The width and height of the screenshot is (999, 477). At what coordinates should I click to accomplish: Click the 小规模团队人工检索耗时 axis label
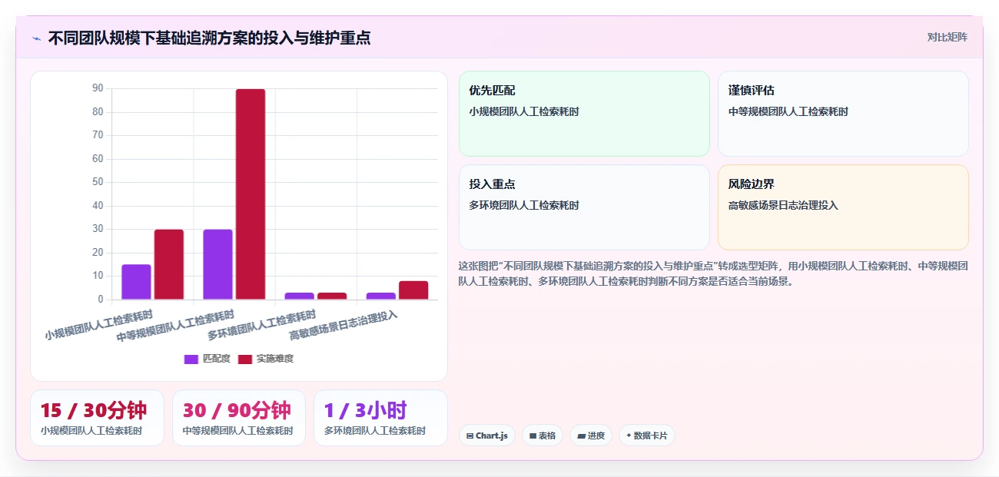coord(98,325)
